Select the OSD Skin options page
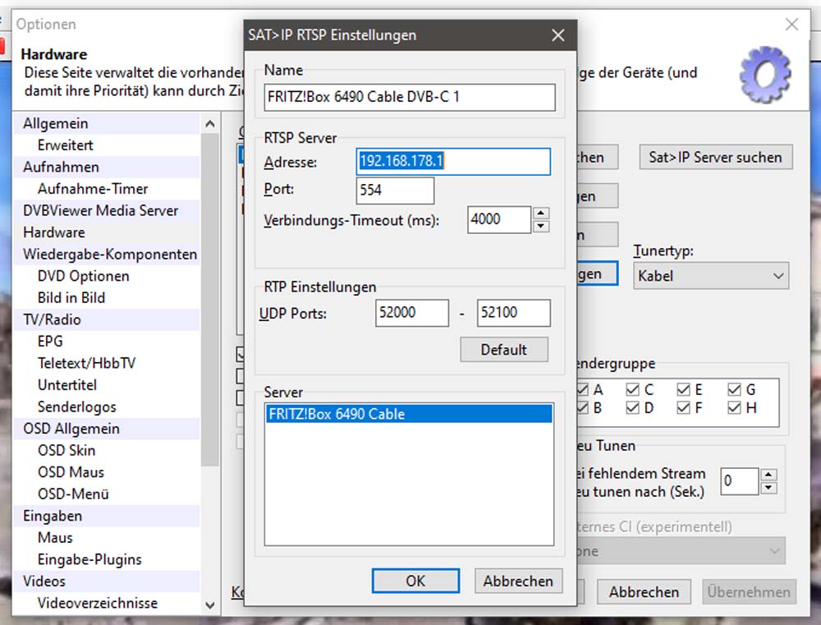Viewport: 821px width, 625px height. click(x=67, y=450)
